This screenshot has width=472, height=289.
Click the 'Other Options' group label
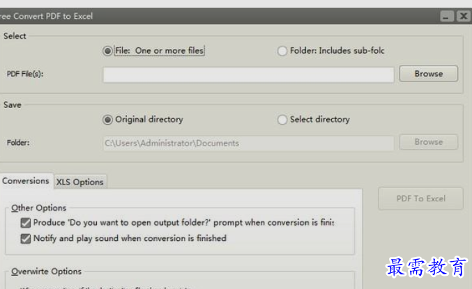tap(38, 208)
